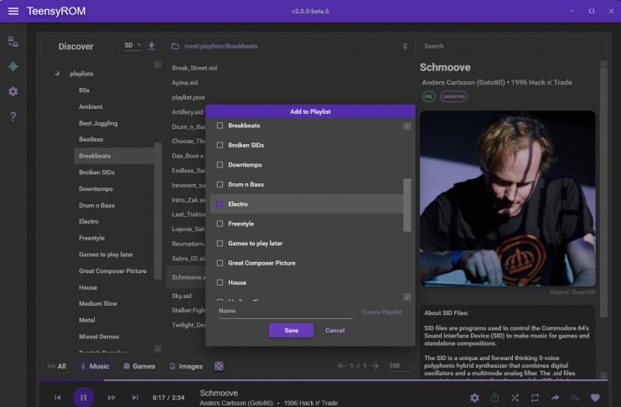Toggle shuffle mode icon
This screenshot has width=621, height=407.
[515, 398]
